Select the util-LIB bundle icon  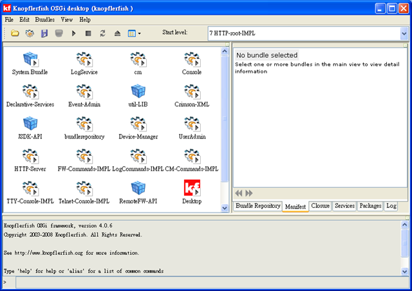[x=138, y=91]
